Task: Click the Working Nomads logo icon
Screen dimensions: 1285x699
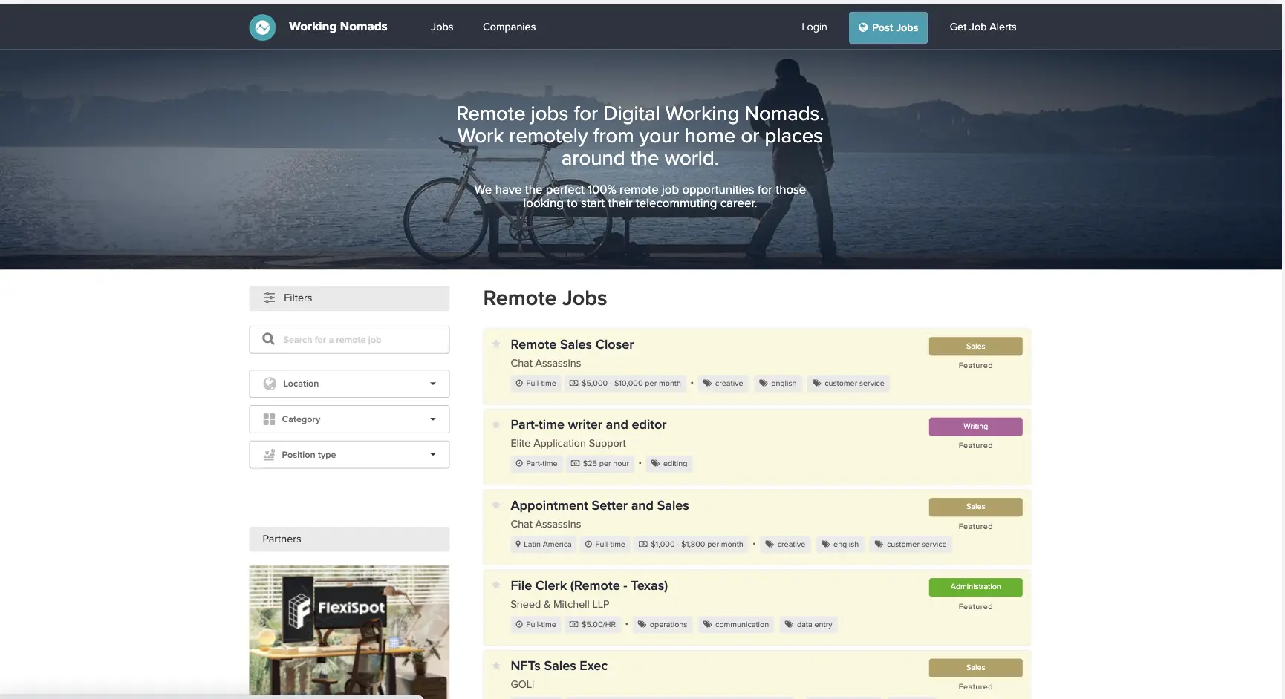Action: [x=262, y=27]
